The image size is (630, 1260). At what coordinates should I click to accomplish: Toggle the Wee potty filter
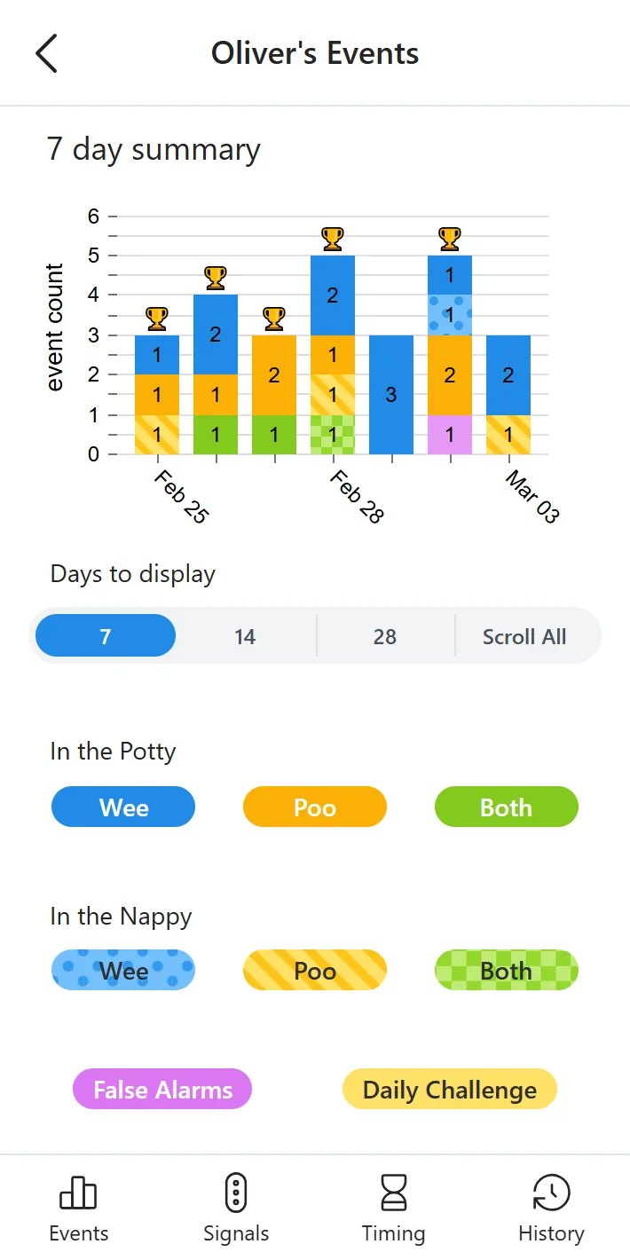coord(123,807)
